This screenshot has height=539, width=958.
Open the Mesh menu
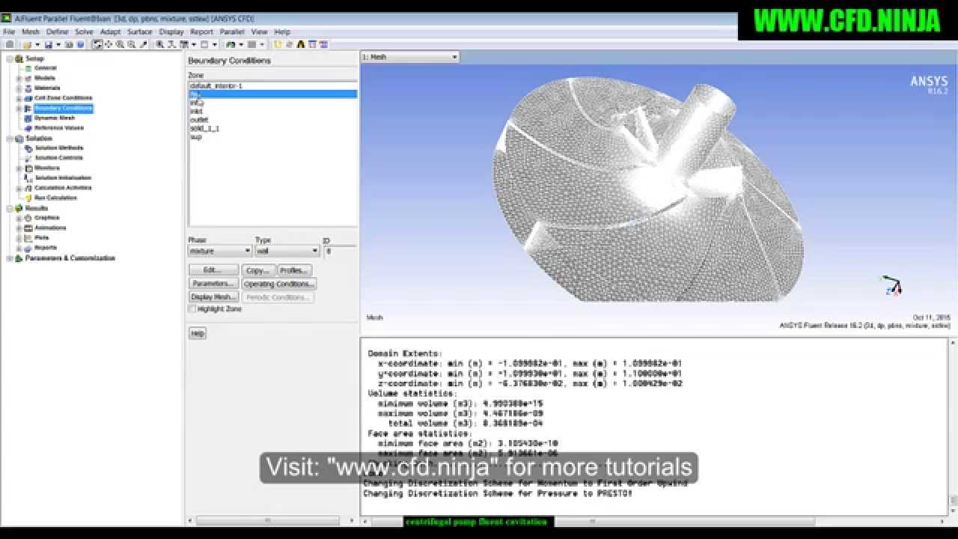(31, 32)
